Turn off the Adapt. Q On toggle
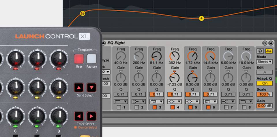Viewport: 277px width, 137px height. pyautogui.click(x=265, y=83)
